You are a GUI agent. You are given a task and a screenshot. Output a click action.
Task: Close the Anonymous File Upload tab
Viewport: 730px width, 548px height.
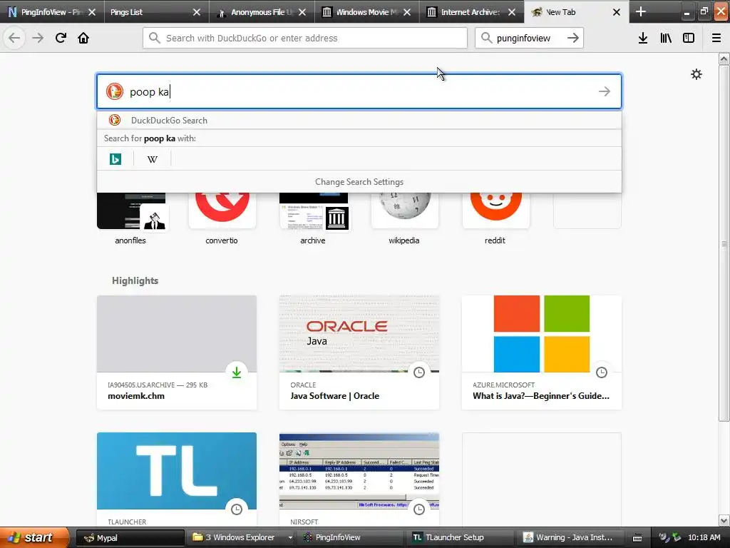coord(302,12)
